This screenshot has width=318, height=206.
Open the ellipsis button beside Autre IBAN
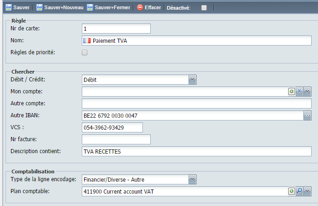point(307,115)
